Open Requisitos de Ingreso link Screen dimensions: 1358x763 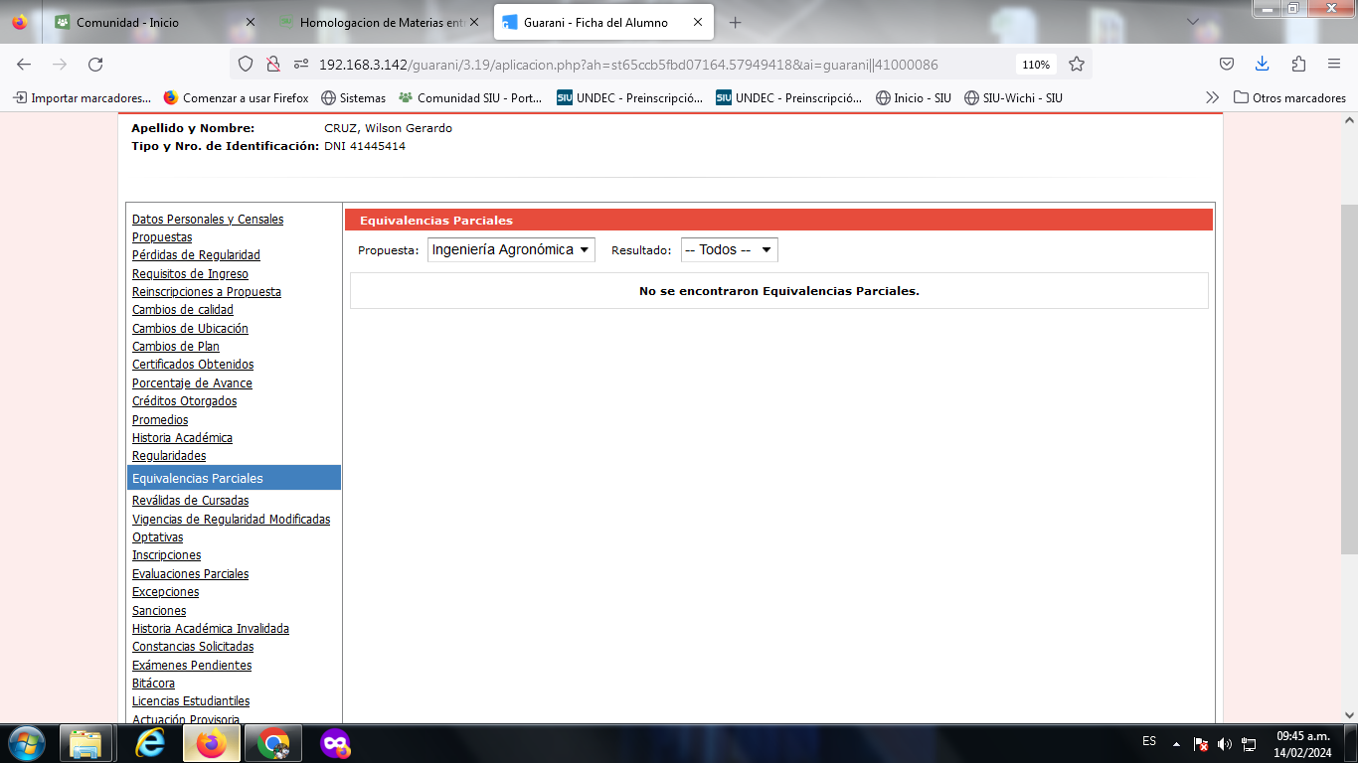pyautogui.click(x=190, y=273)
